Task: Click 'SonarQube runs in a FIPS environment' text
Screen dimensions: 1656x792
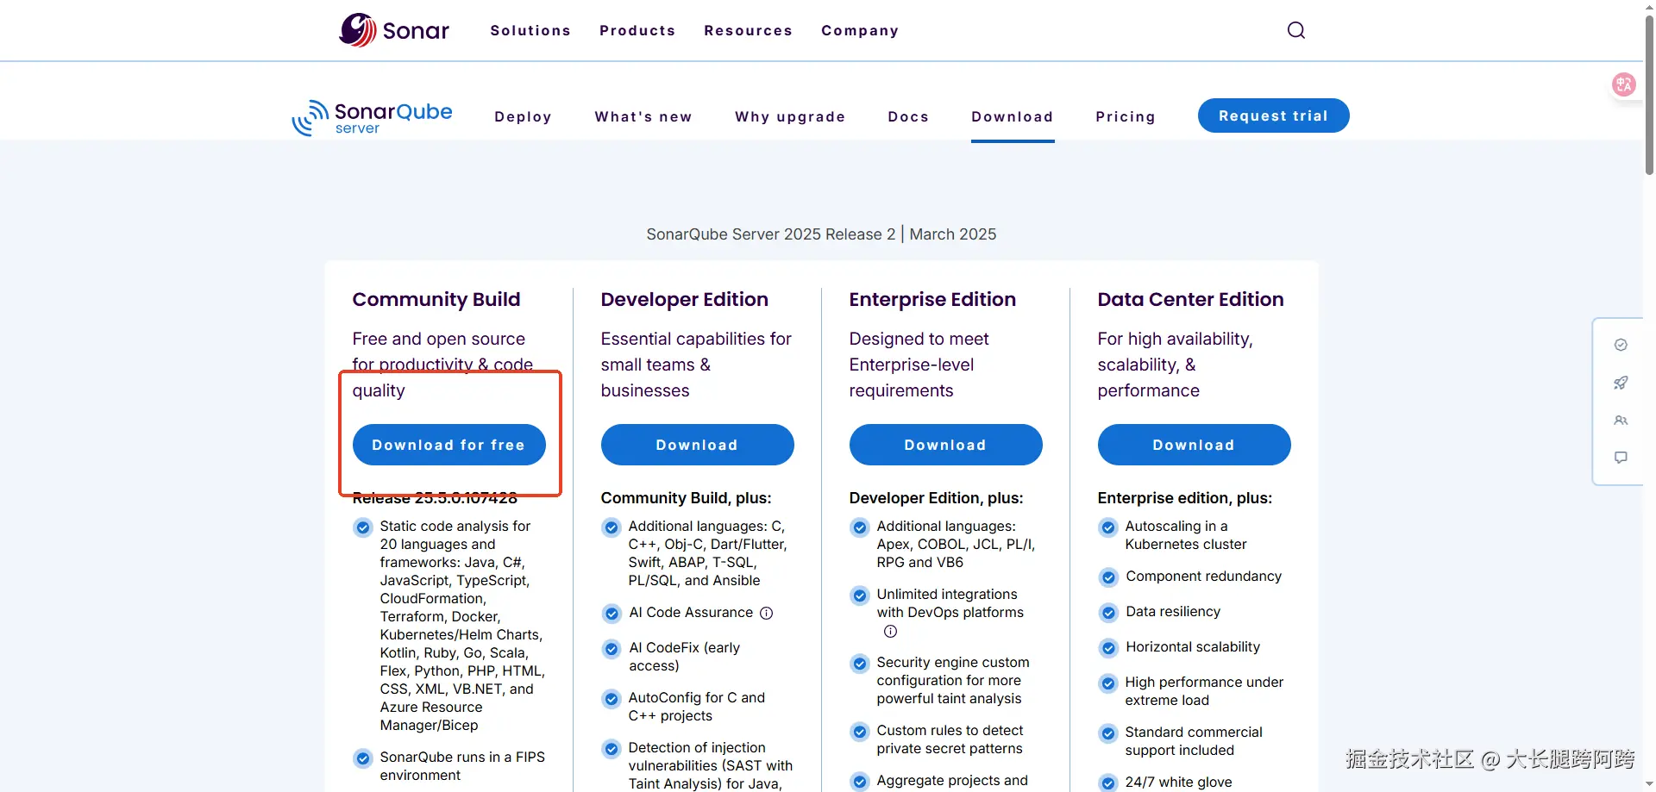Action: tap(462, 766)
